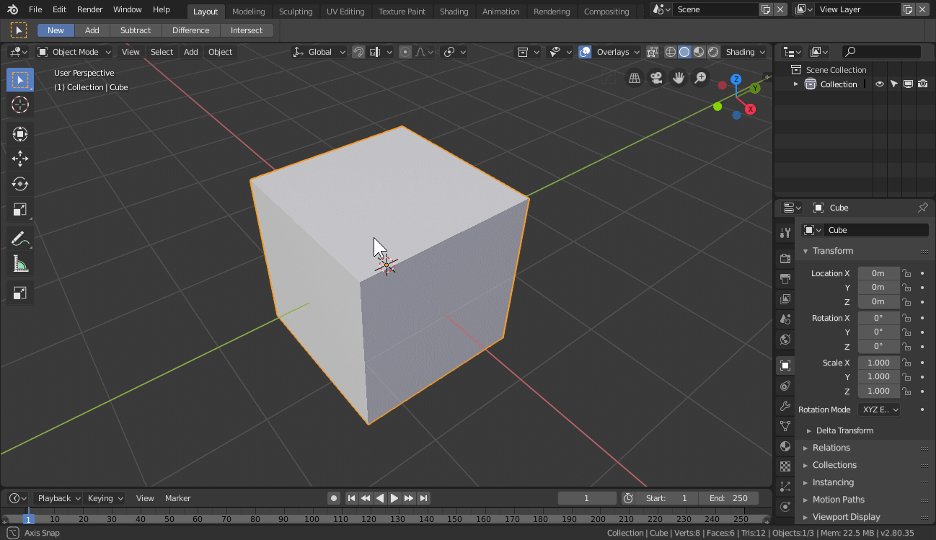Image resolution: width=936 pixels, height=540 pixels.
Task: Select the Move tool in toolbar
Action: (20, 159)
